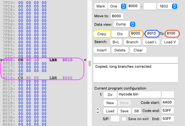Click the SB button
Image resolution: width=185 pixels, height=126 pixels.
(136, 111)
